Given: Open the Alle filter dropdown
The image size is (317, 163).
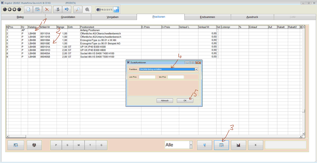Looking at the screenshot, I should pos(191,145).
